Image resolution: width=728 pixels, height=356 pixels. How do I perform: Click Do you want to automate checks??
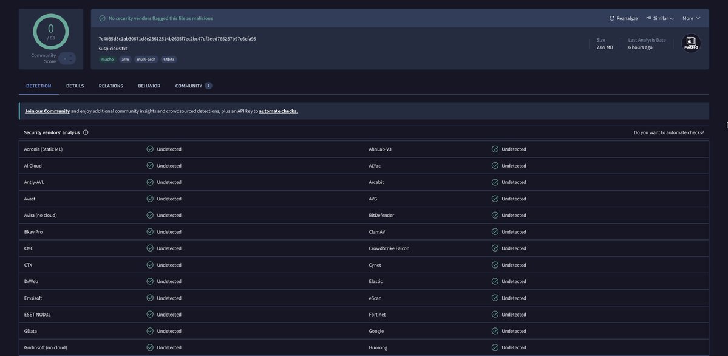click(668, 132)
